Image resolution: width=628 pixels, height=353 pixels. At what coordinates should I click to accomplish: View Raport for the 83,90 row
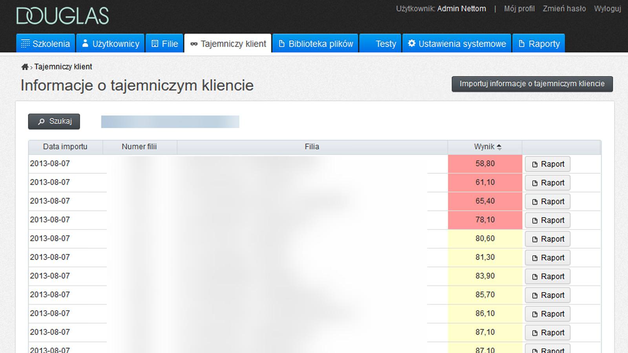pyautogui.click(x=548, y=277)
